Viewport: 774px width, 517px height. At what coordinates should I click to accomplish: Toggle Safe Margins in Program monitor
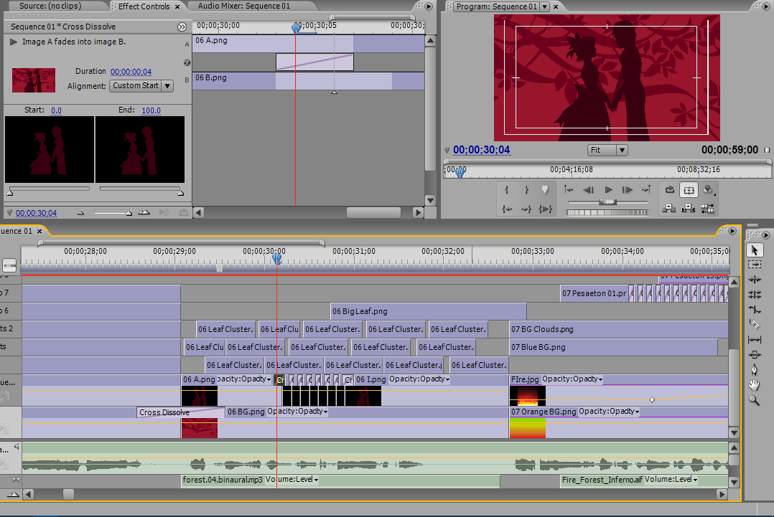coord(689,190)
